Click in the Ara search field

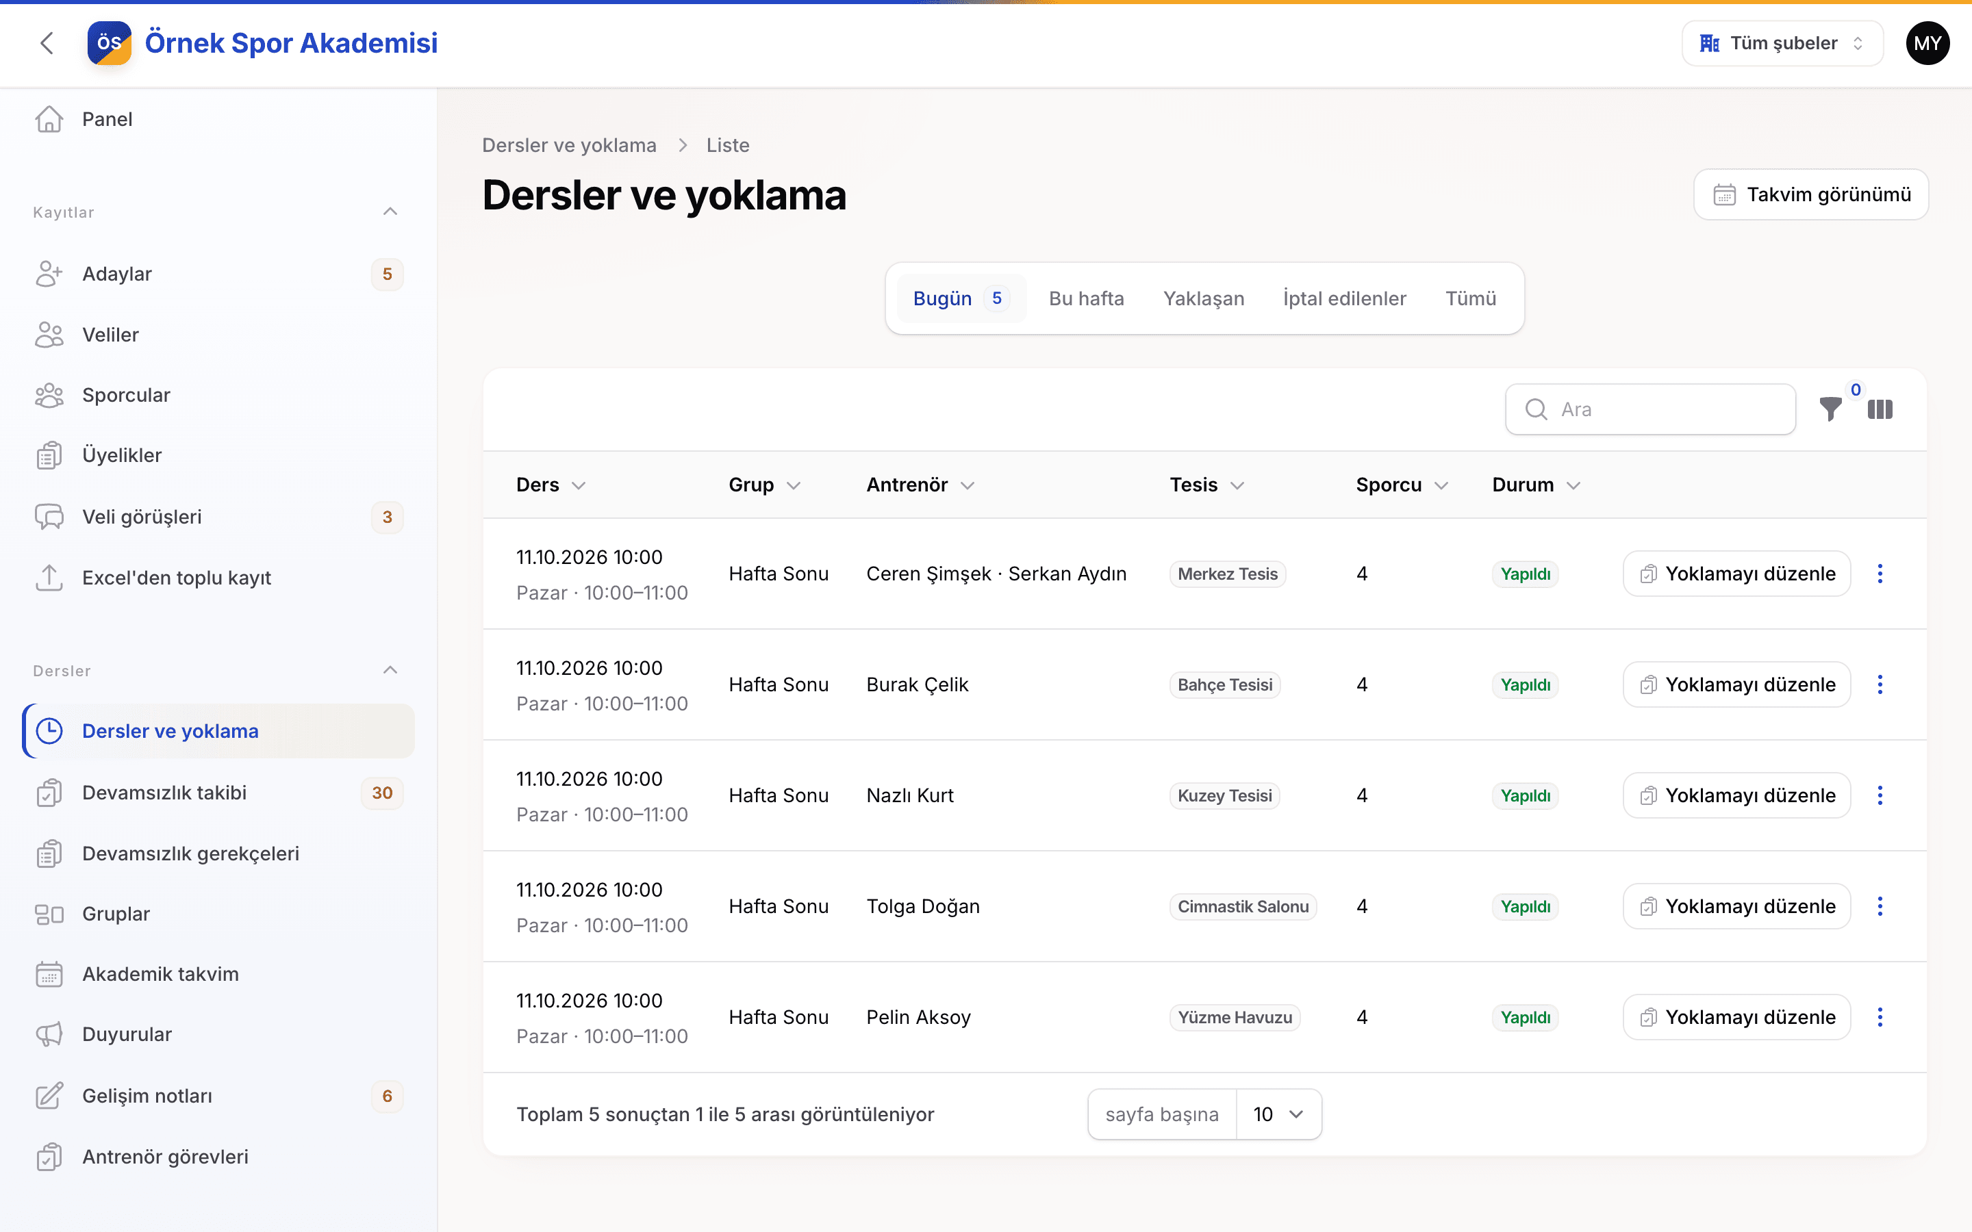1650,409
